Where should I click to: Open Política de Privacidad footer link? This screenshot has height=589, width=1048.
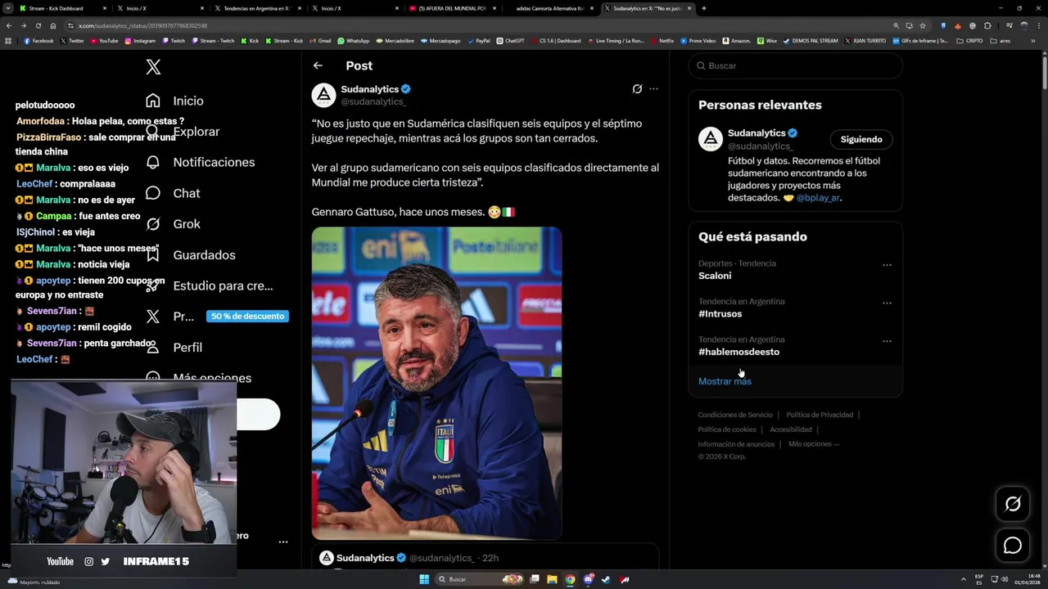tap(820, 415)
